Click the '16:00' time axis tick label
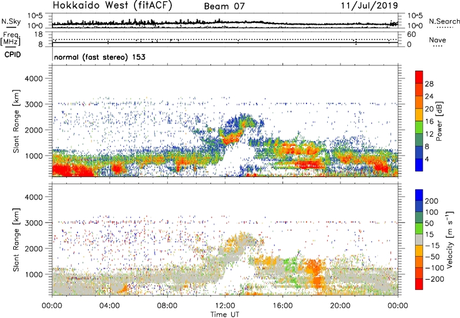This screenshot has height=318, width=460. pyautogui.click(x=282, y=306)
